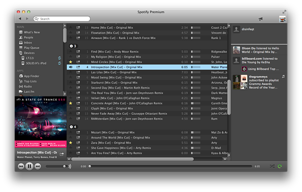Screen dimensions: 302x192
Task: Share the now-playing track below the album art
Action: (62, 154)
